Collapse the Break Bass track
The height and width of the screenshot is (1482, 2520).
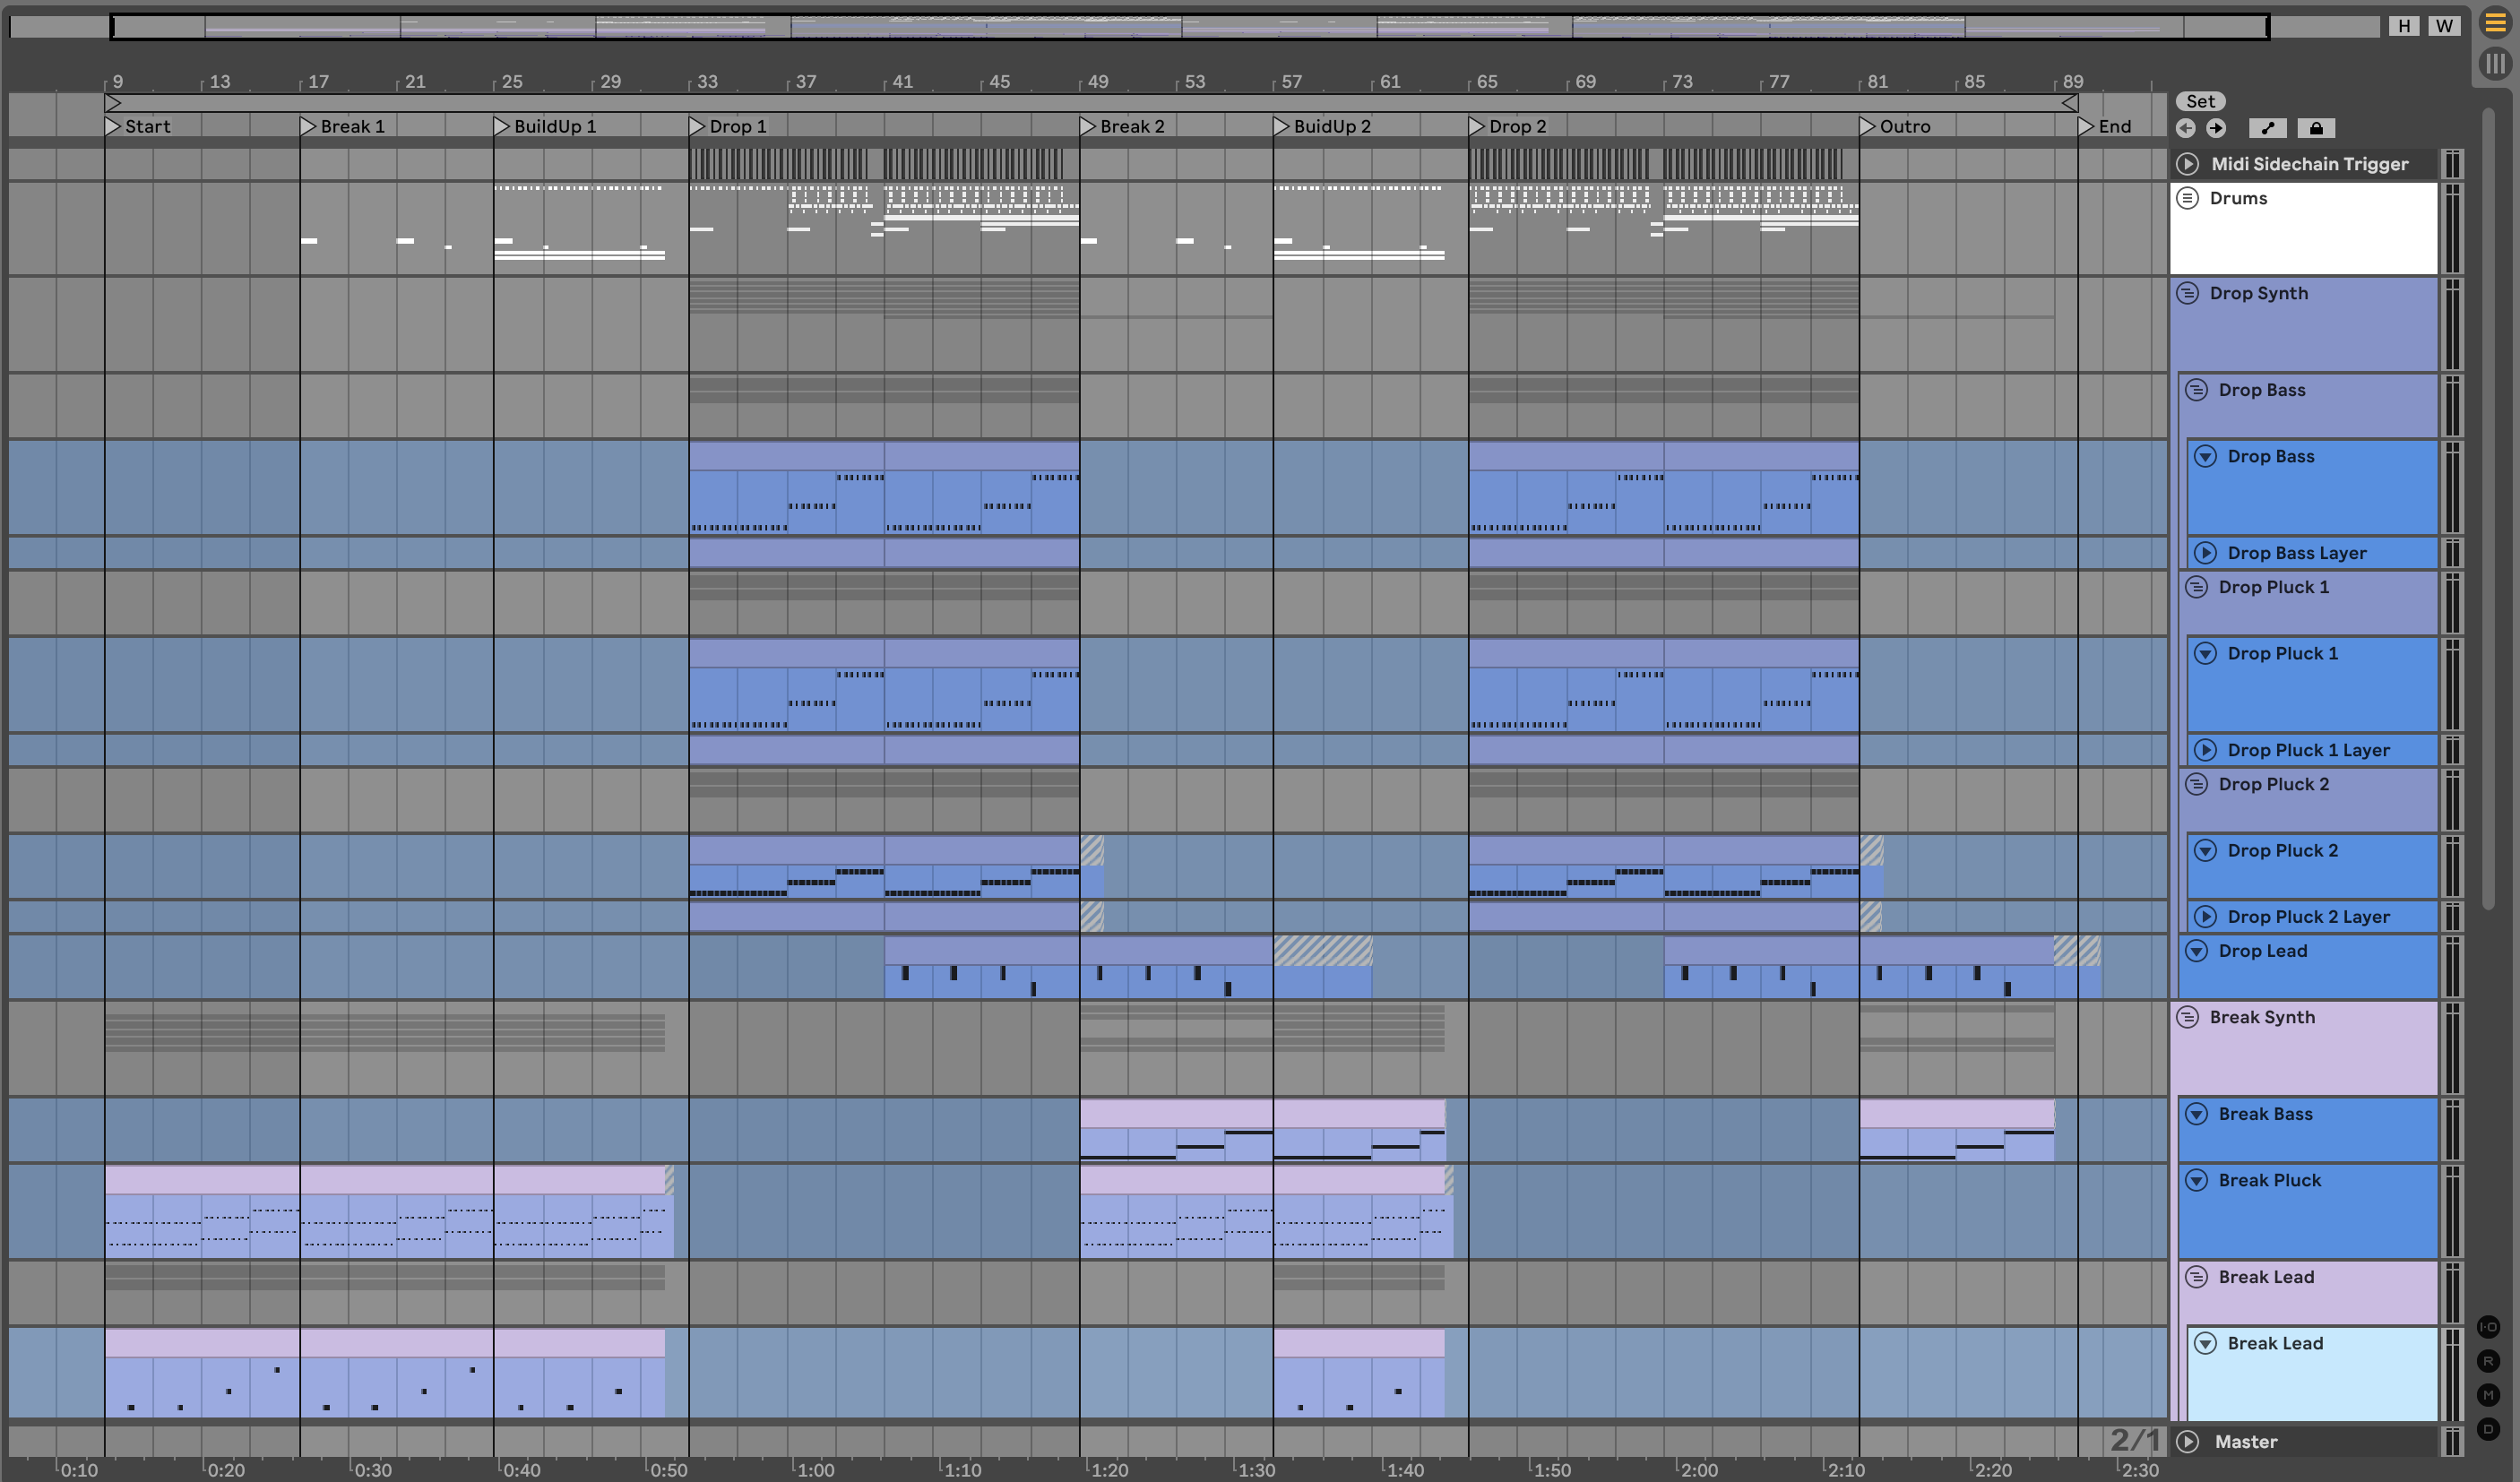click(2196, 1114)
